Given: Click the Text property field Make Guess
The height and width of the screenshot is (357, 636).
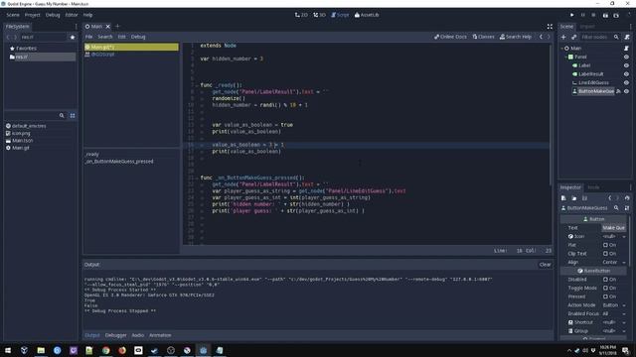Looking at the screenshot, I should pyautogui.click(x=614, y=228).
